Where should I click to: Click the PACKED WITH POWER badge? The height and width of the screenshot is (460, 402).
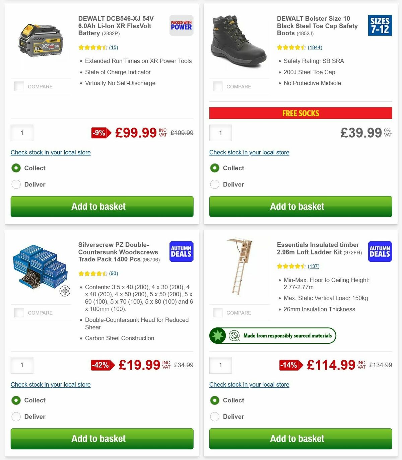point(181,25)
